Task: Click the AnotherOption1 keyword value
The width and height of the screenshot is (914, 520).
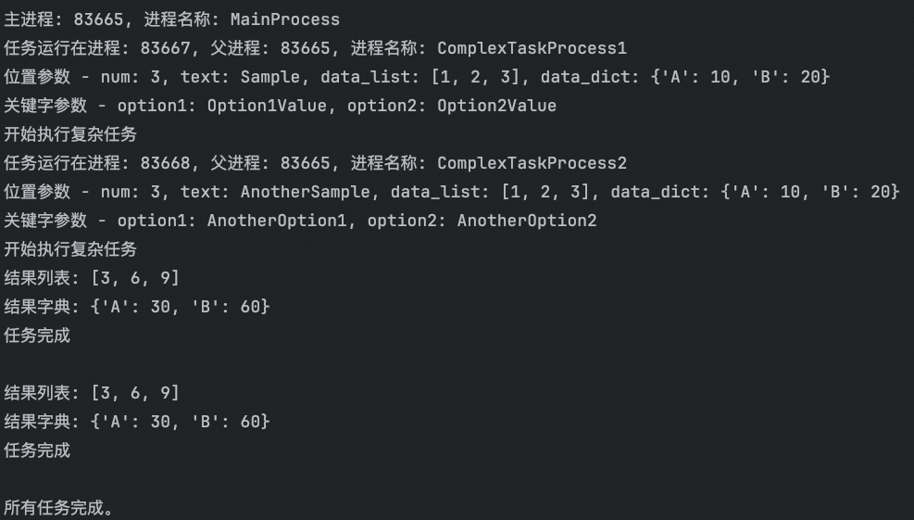Action: [x=277, y=221]
